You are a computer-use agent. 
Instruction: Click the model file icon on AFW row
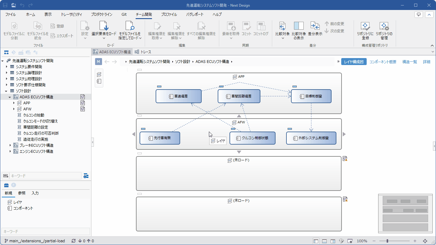coord(82,109)
